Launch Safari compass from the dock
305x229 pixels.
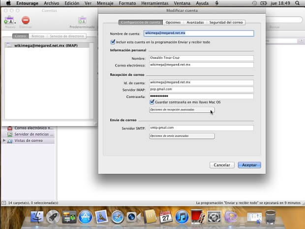coord(117,217)
